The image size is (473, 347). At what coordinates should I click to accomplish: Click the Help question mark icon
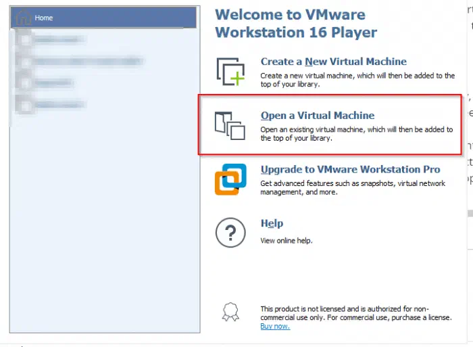coord(230,233)
